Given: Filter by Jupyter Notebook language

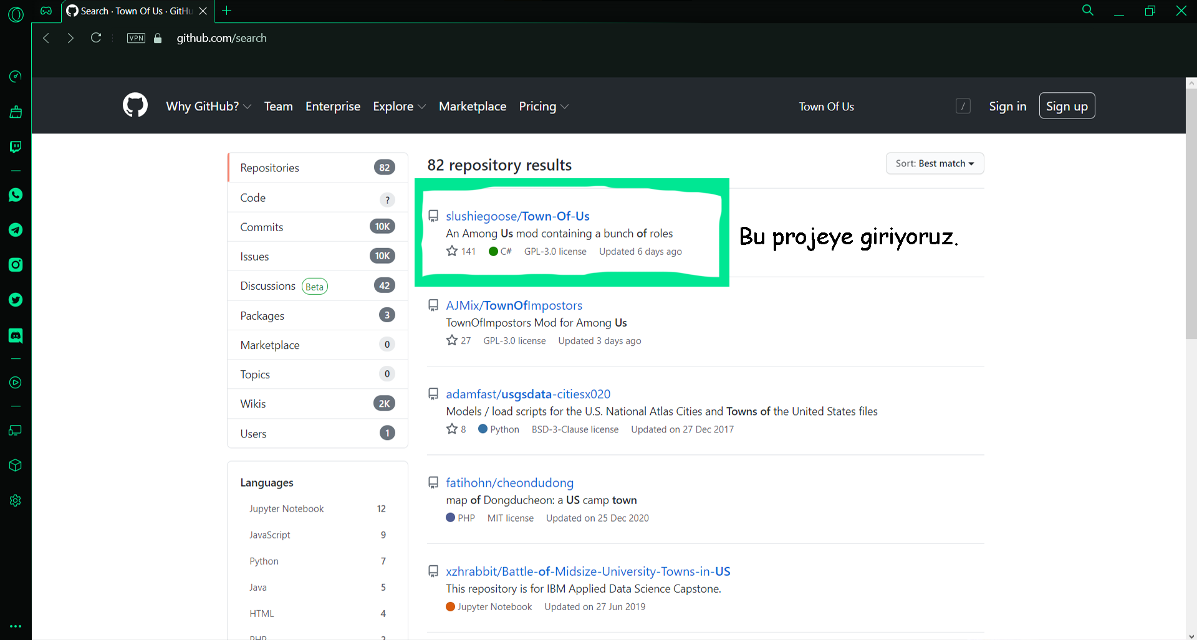Looking at the screenshot, I should [x=317, y=509].
